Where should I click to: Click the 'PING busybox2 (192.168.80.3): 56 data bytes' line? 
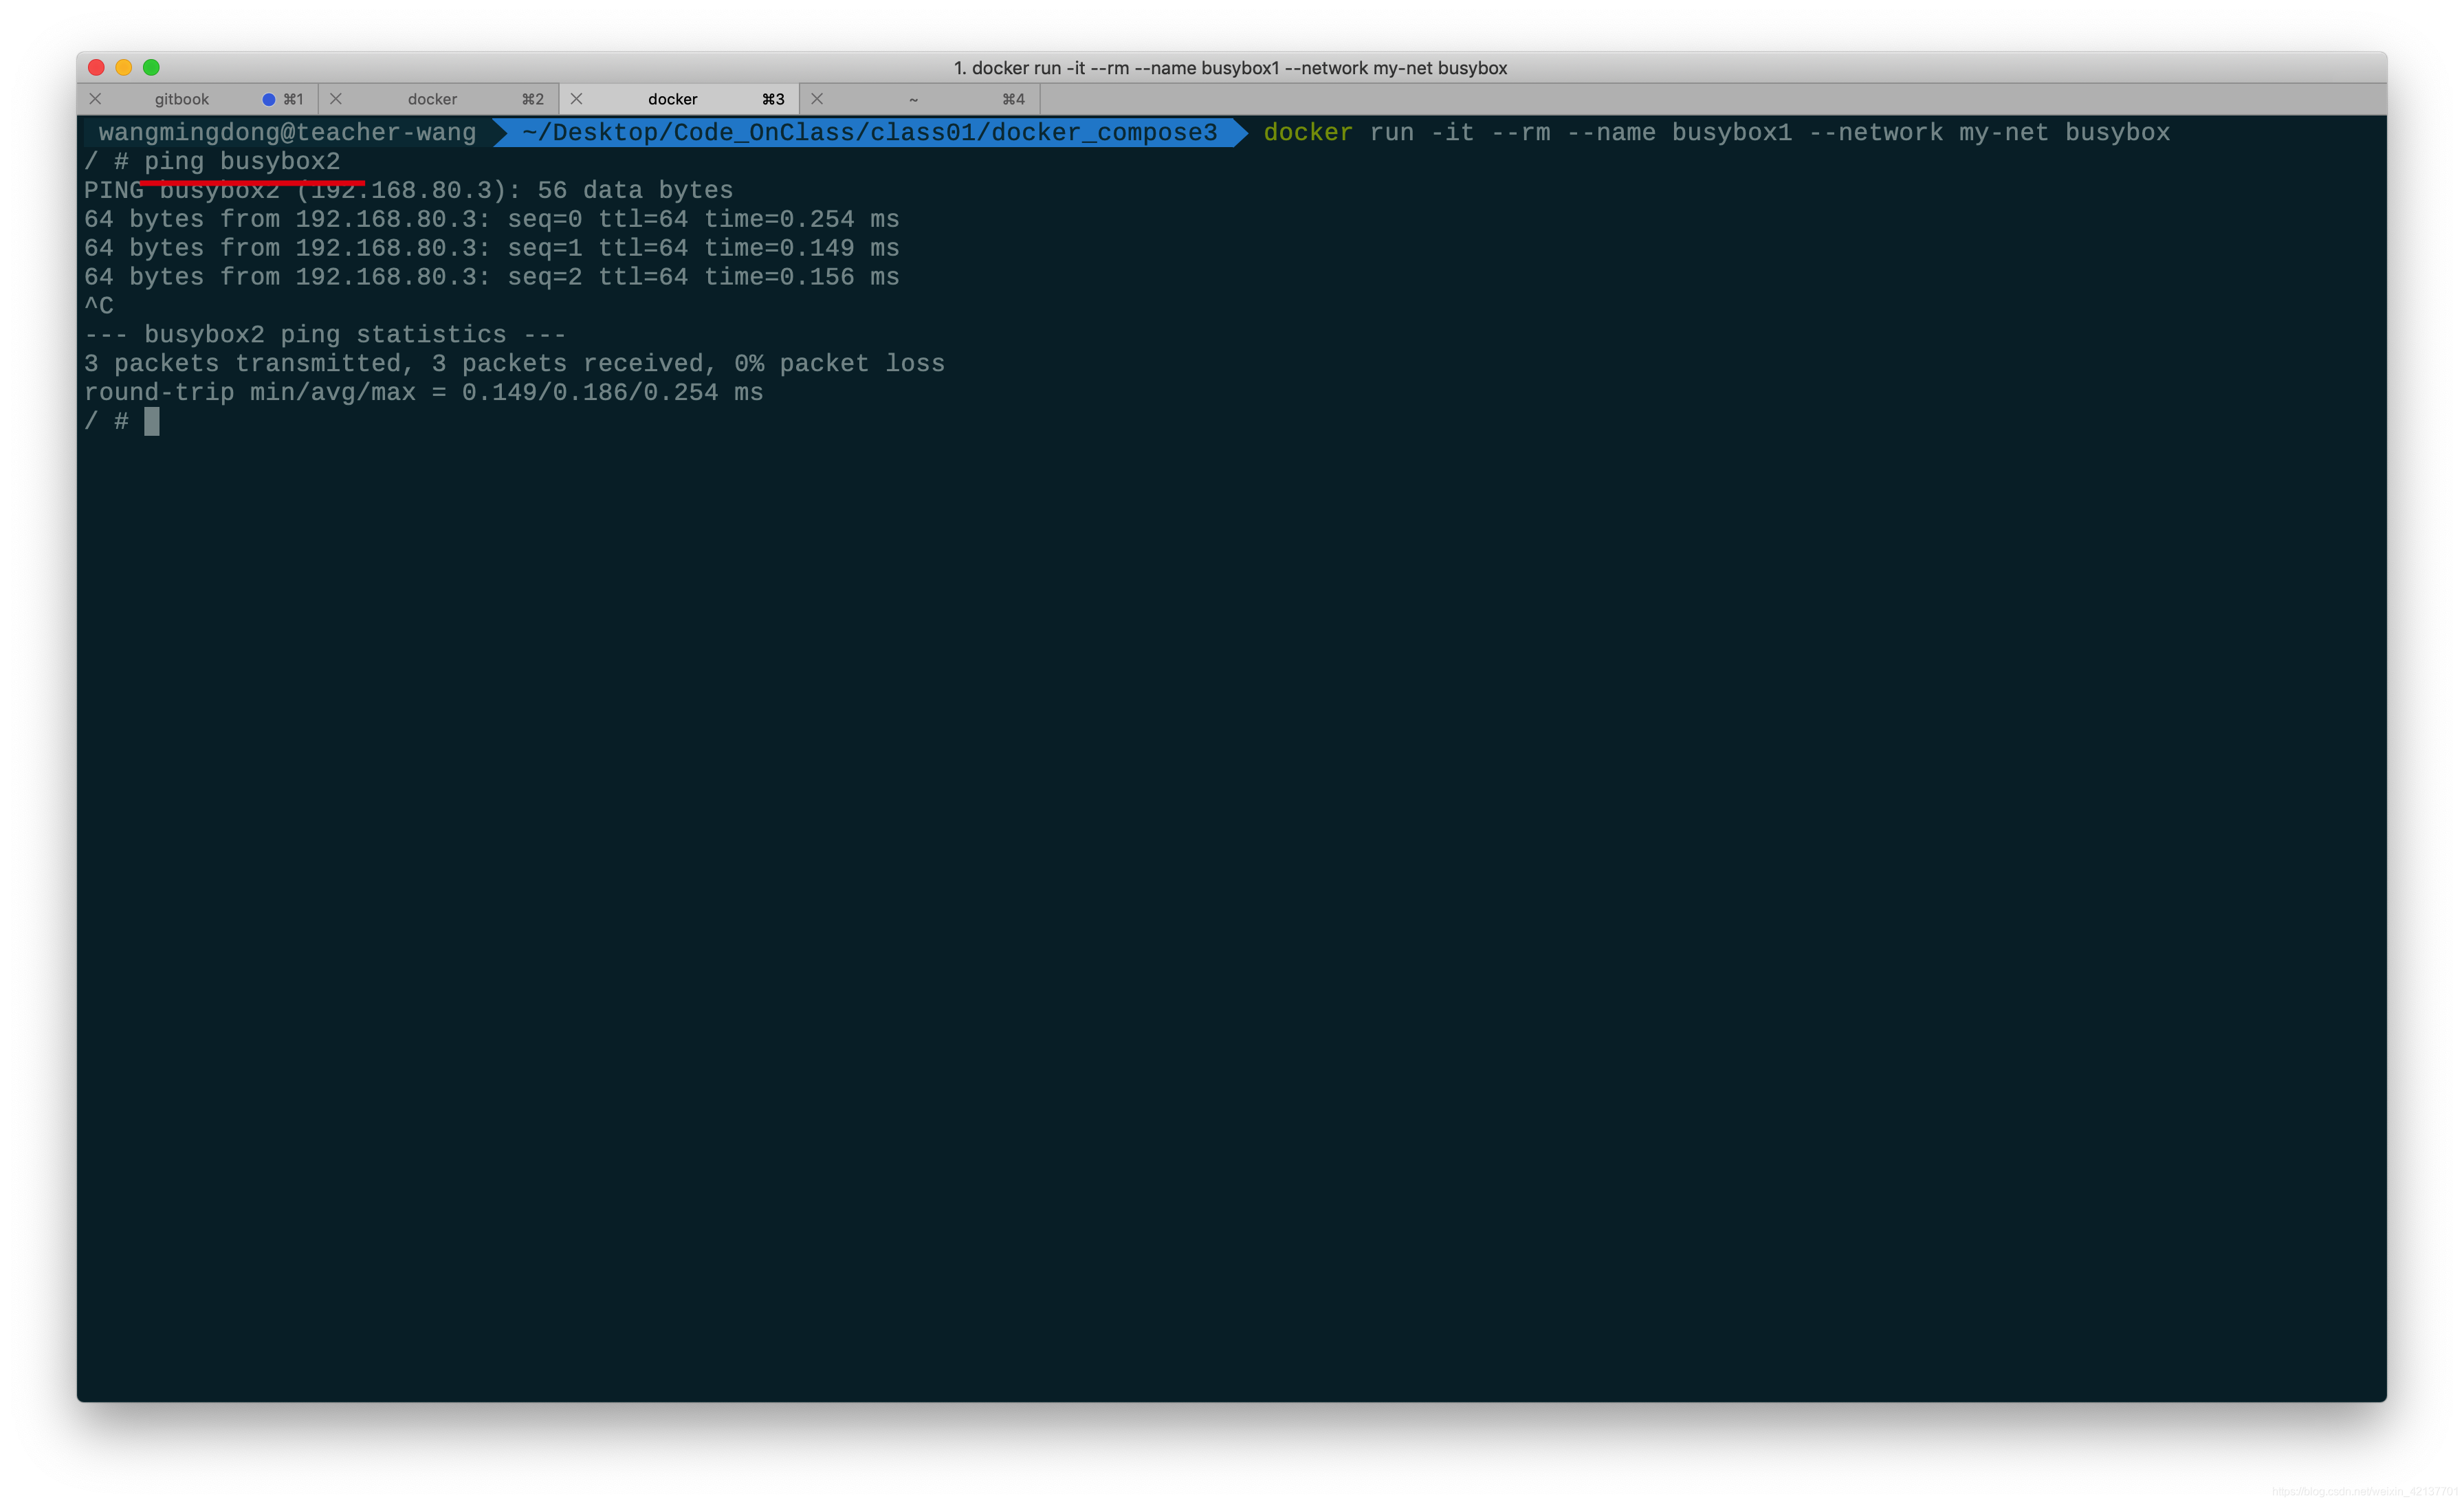coord(408,190)
